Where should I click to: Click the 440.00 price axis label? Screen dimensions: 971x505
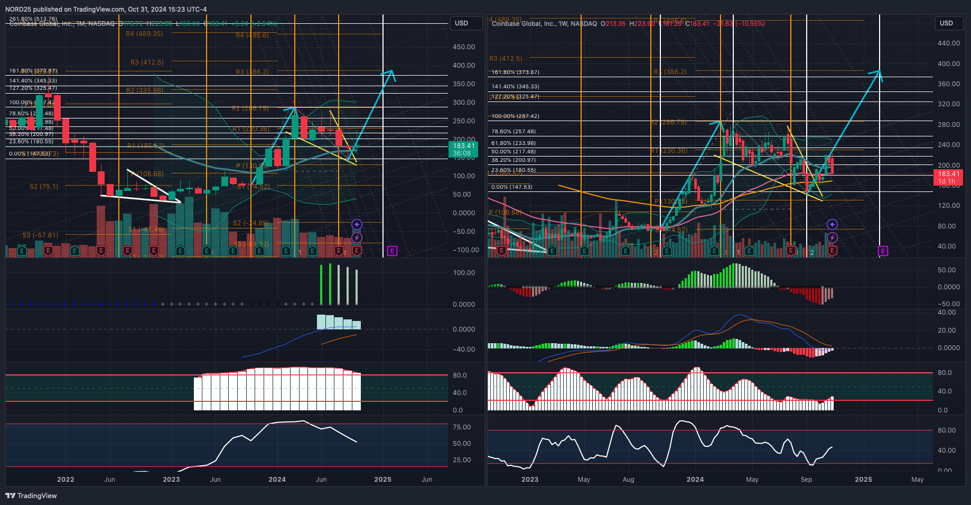(x=949, y=43)
